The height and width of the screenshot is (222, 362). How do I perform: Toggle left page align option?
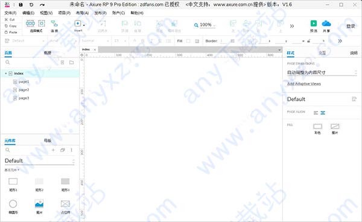[316, 113]
